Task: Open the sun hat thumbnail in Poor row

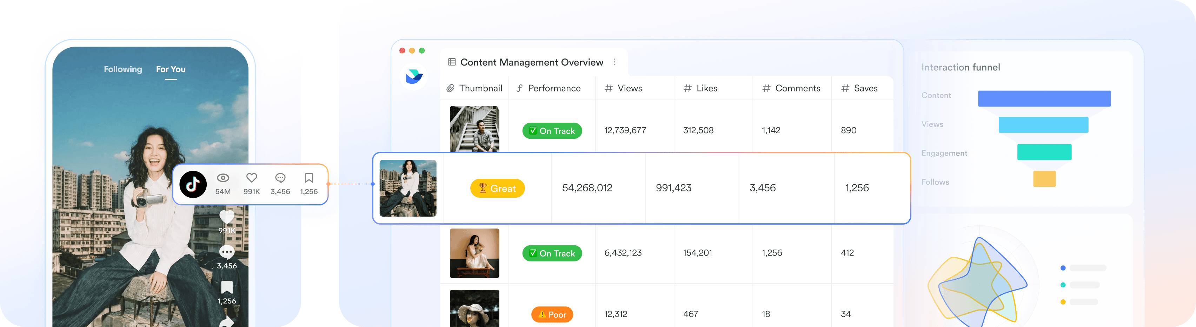Action: [x=474, y=308]
